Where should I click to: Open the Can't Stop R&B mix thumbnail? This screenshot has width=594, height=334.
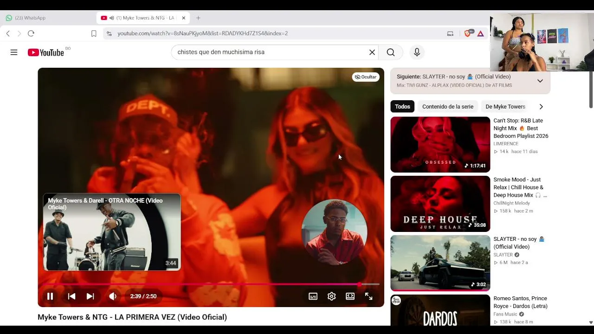[440, 145]
